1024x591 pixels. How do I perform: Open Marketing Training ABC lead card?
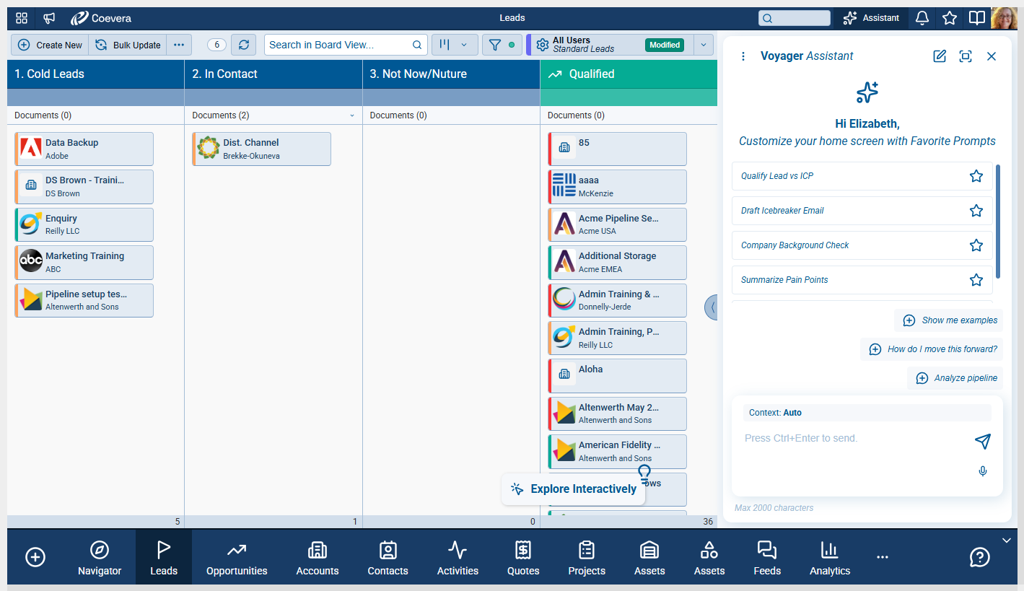[84, 263]
